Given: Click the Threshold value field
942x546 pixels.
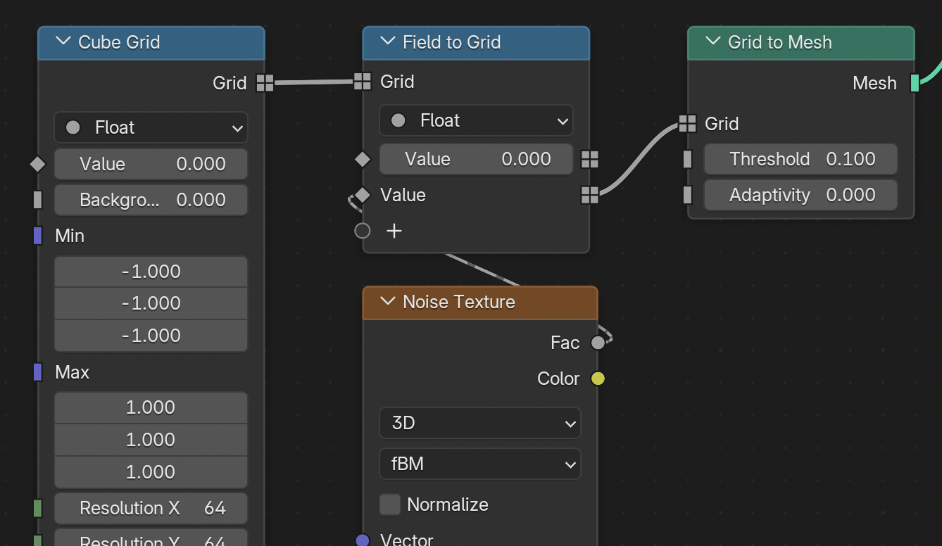Looking at the screenshot, I should tap(800, 159).
